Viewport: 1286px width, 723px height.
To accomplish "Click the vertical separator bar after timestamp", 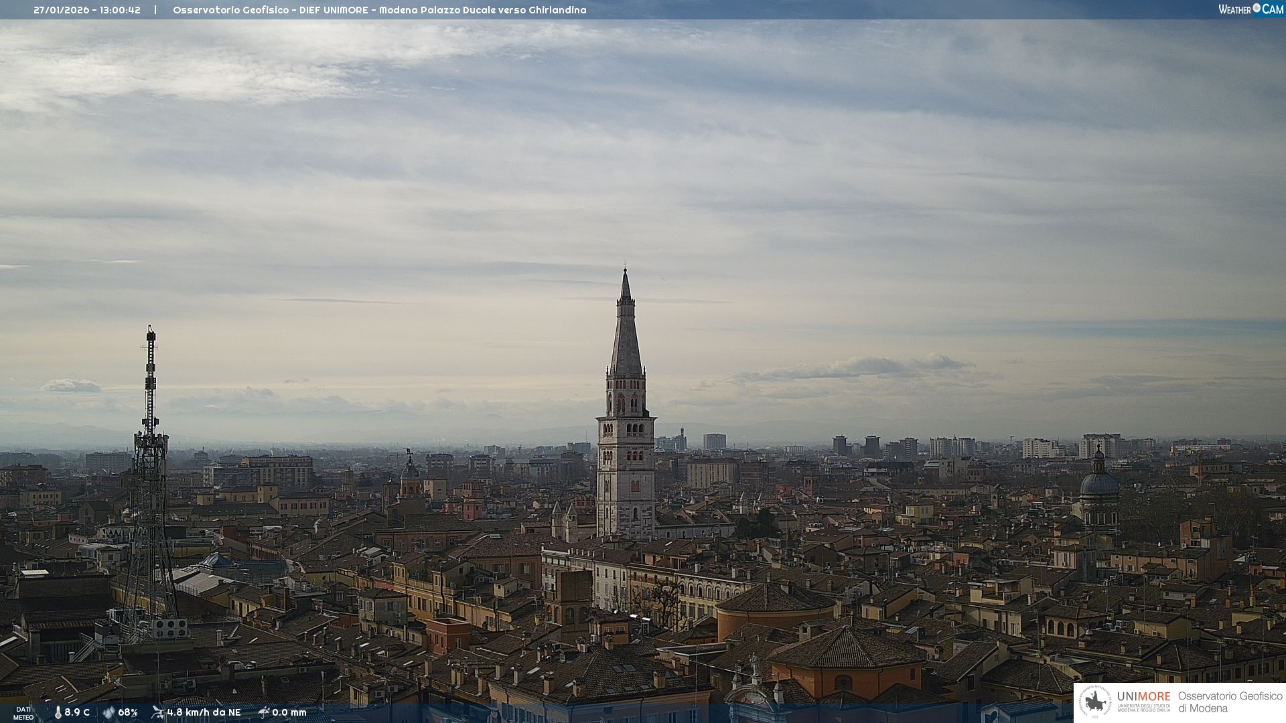I will tap(155, 10).
